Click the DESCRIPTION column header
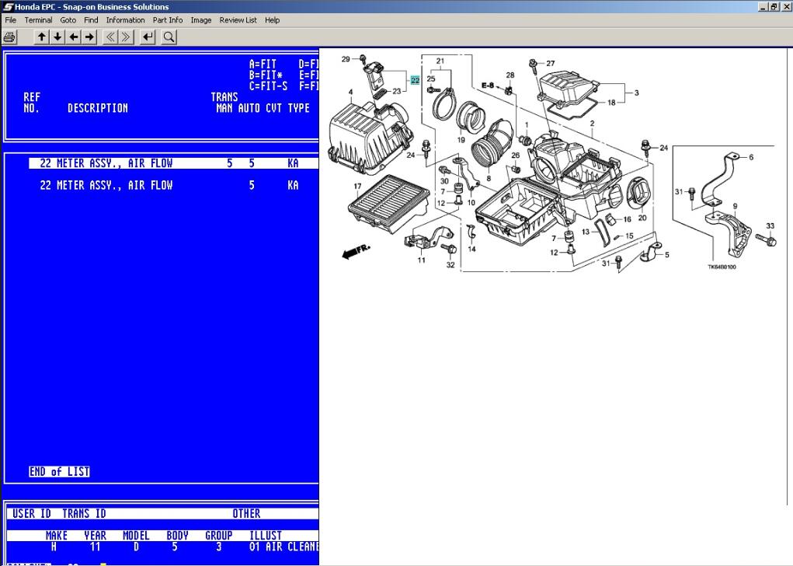793x566 pixels. pyautogui.click(x=98, y=108)
